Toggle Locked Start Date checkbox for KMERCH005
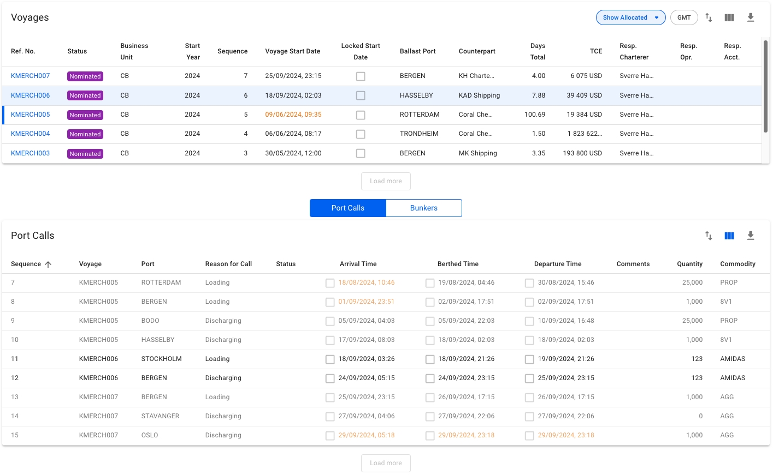 click(x=361, y=115)
